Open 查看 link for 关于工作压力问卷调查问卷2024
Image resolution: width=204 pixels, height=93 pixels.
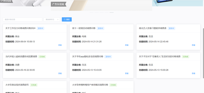(60, 45)
